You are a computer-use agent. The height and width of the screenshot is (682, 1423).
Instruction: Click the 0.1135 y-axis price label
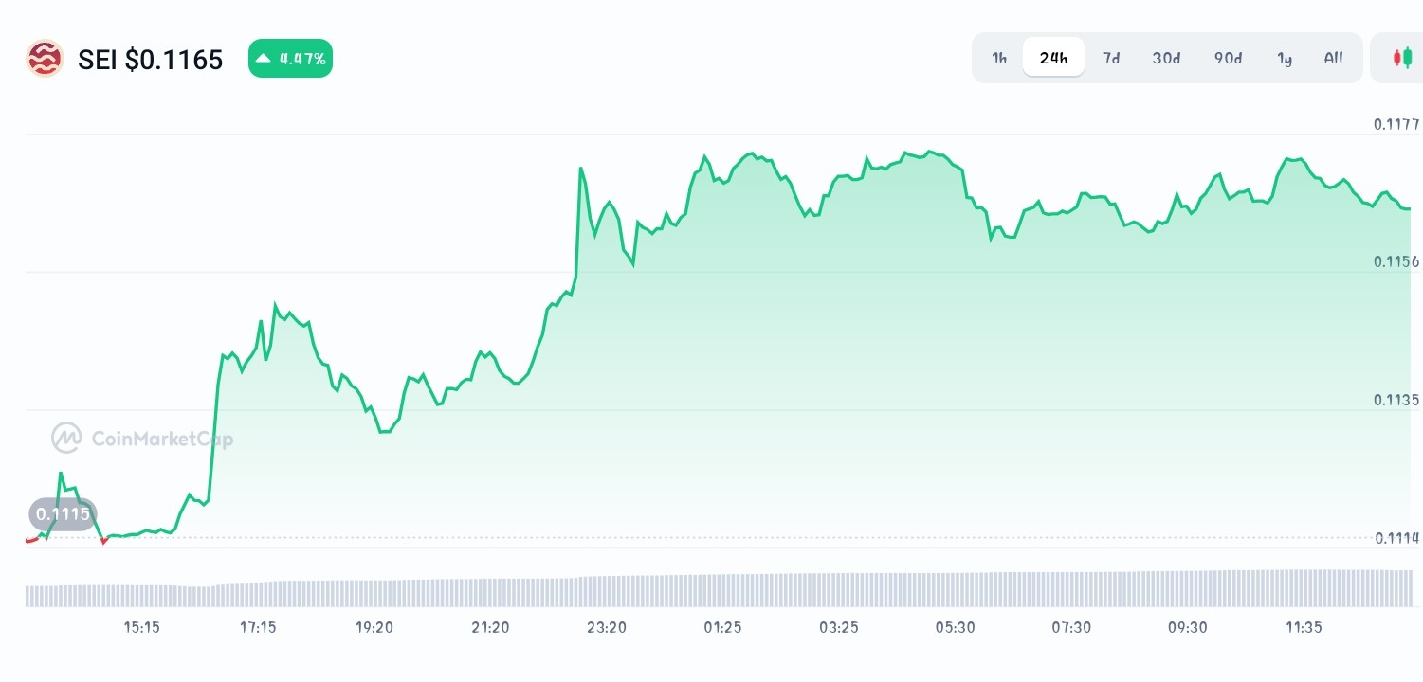(1396, 400)
